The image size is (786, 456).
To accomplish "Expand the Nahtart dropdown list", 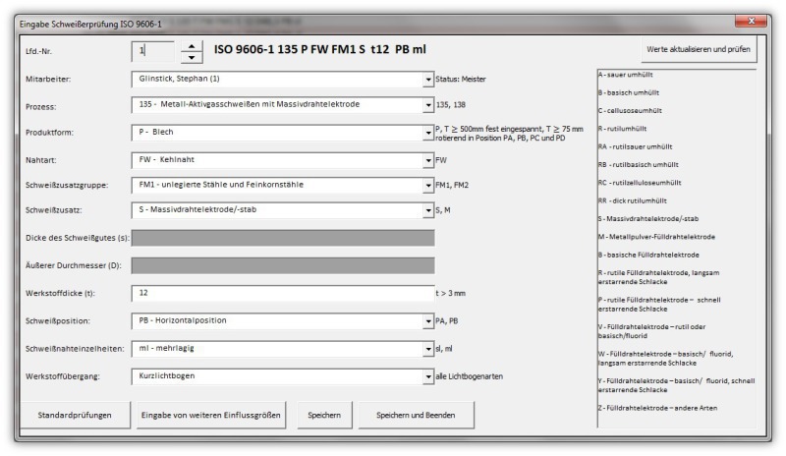I will coord(427,157).
